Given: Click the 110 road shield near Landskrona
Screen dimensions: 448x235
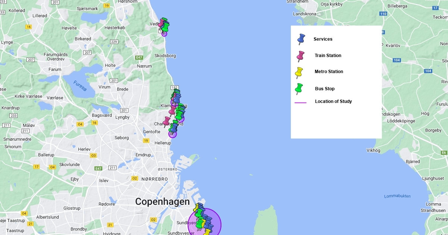Looking at the screenshot, I should pyautogui.click(x=383, y=14).
